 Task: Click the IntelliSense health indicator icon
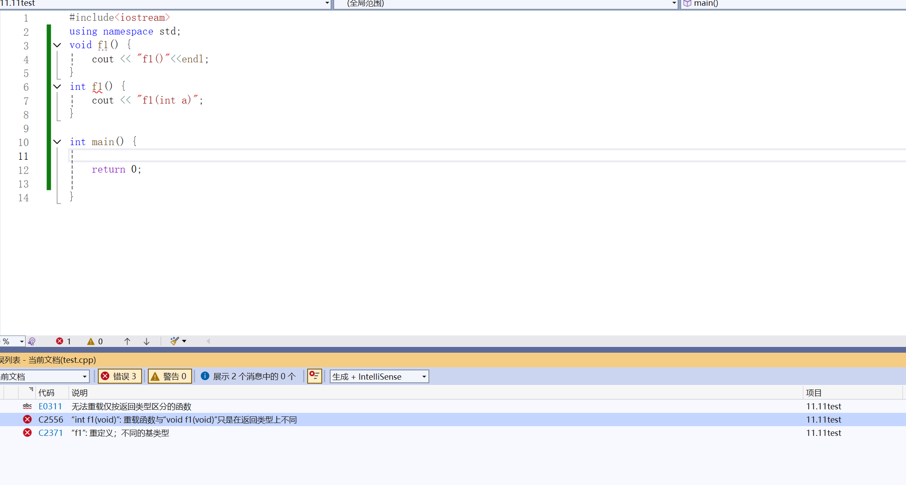pos(32,341)
